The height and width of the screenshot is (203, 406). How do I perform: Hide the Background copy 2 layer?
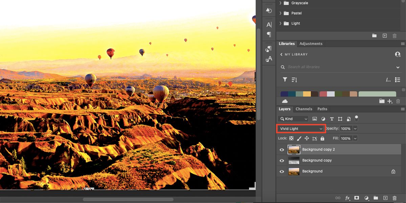click(x=281, y=150)
